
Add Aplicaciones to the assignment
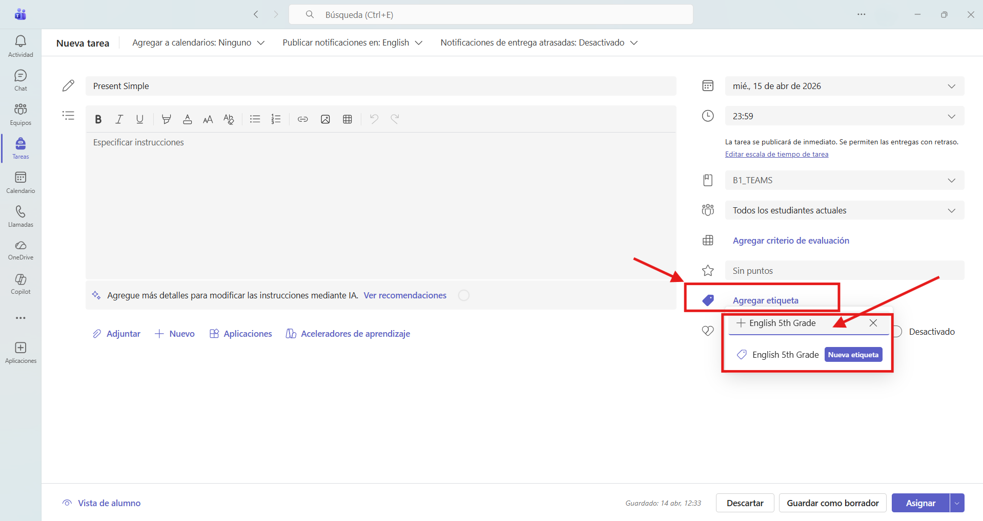[241, 334]
